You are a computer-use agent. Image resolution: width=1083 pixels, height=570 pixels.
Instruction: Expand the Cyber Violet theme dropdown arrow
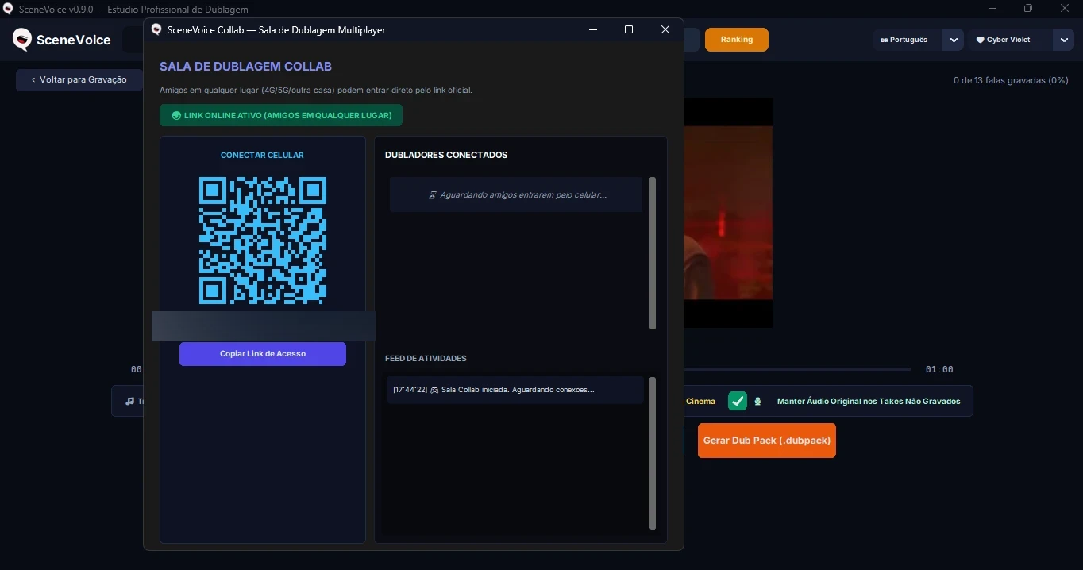click(1063, 40)
